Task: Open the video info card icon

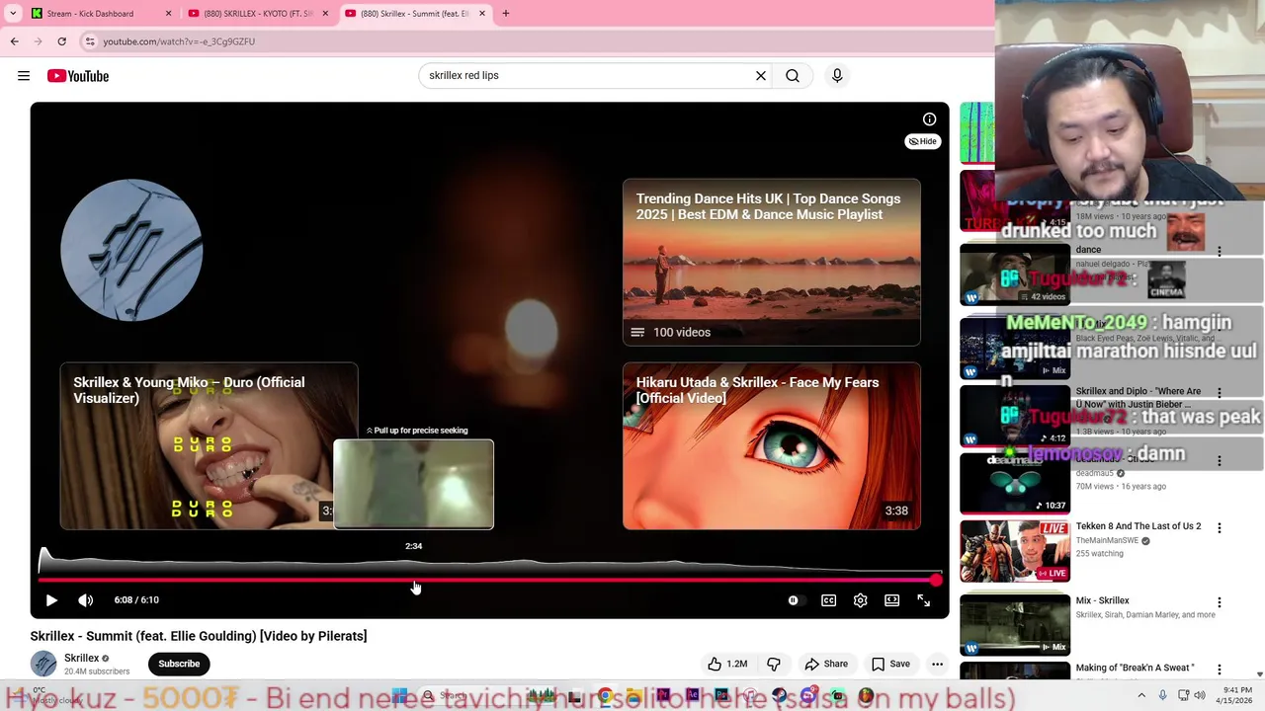Action: click(x=929, y=119)
